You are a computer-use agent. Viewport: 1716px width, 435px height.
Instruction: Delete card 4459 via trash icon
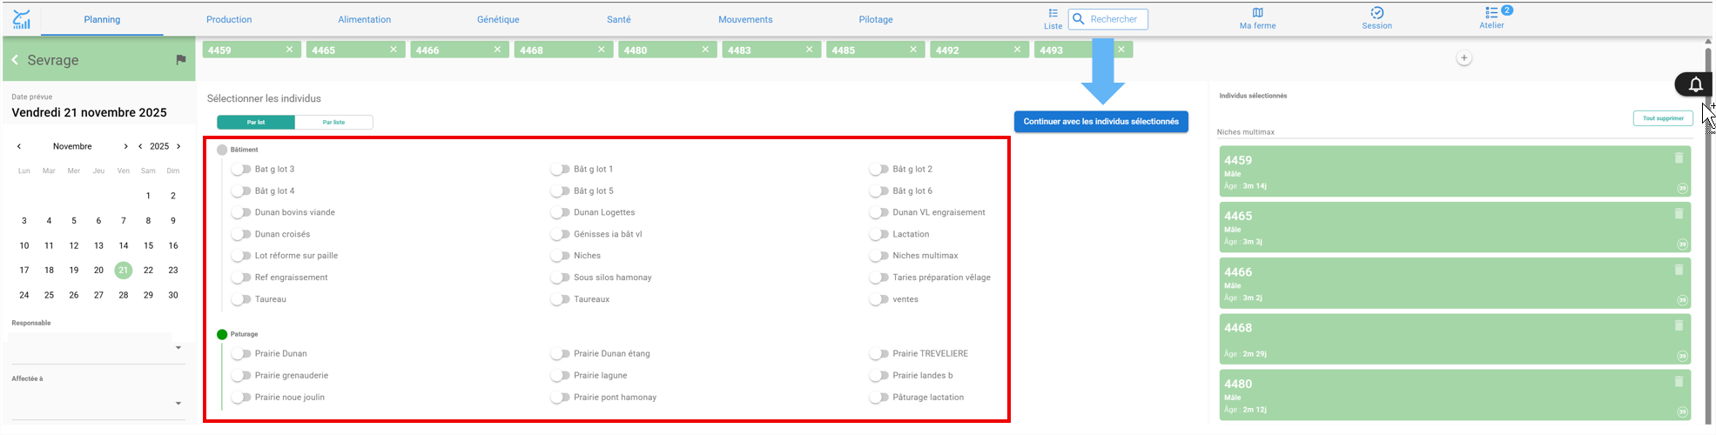pyautogui.click(x=1679, y=157)
